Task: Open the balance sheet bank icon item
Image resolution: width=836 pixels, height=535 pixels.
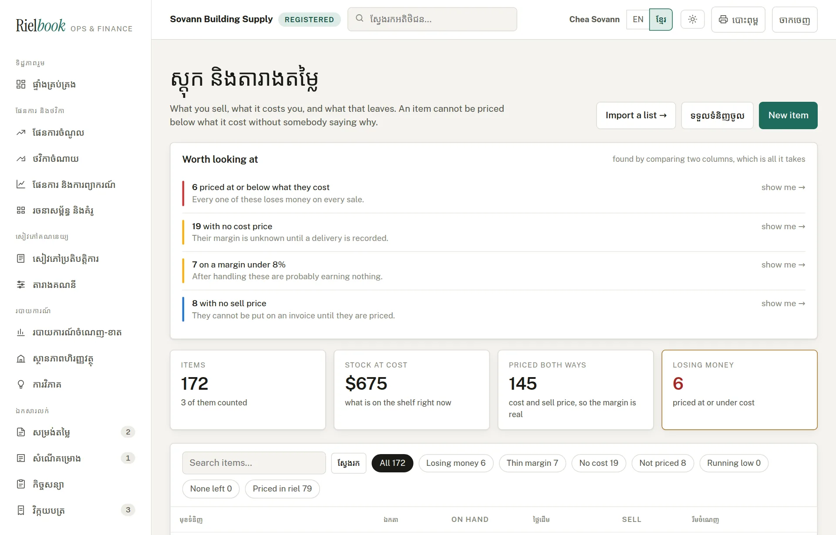Action: (21, 359)
